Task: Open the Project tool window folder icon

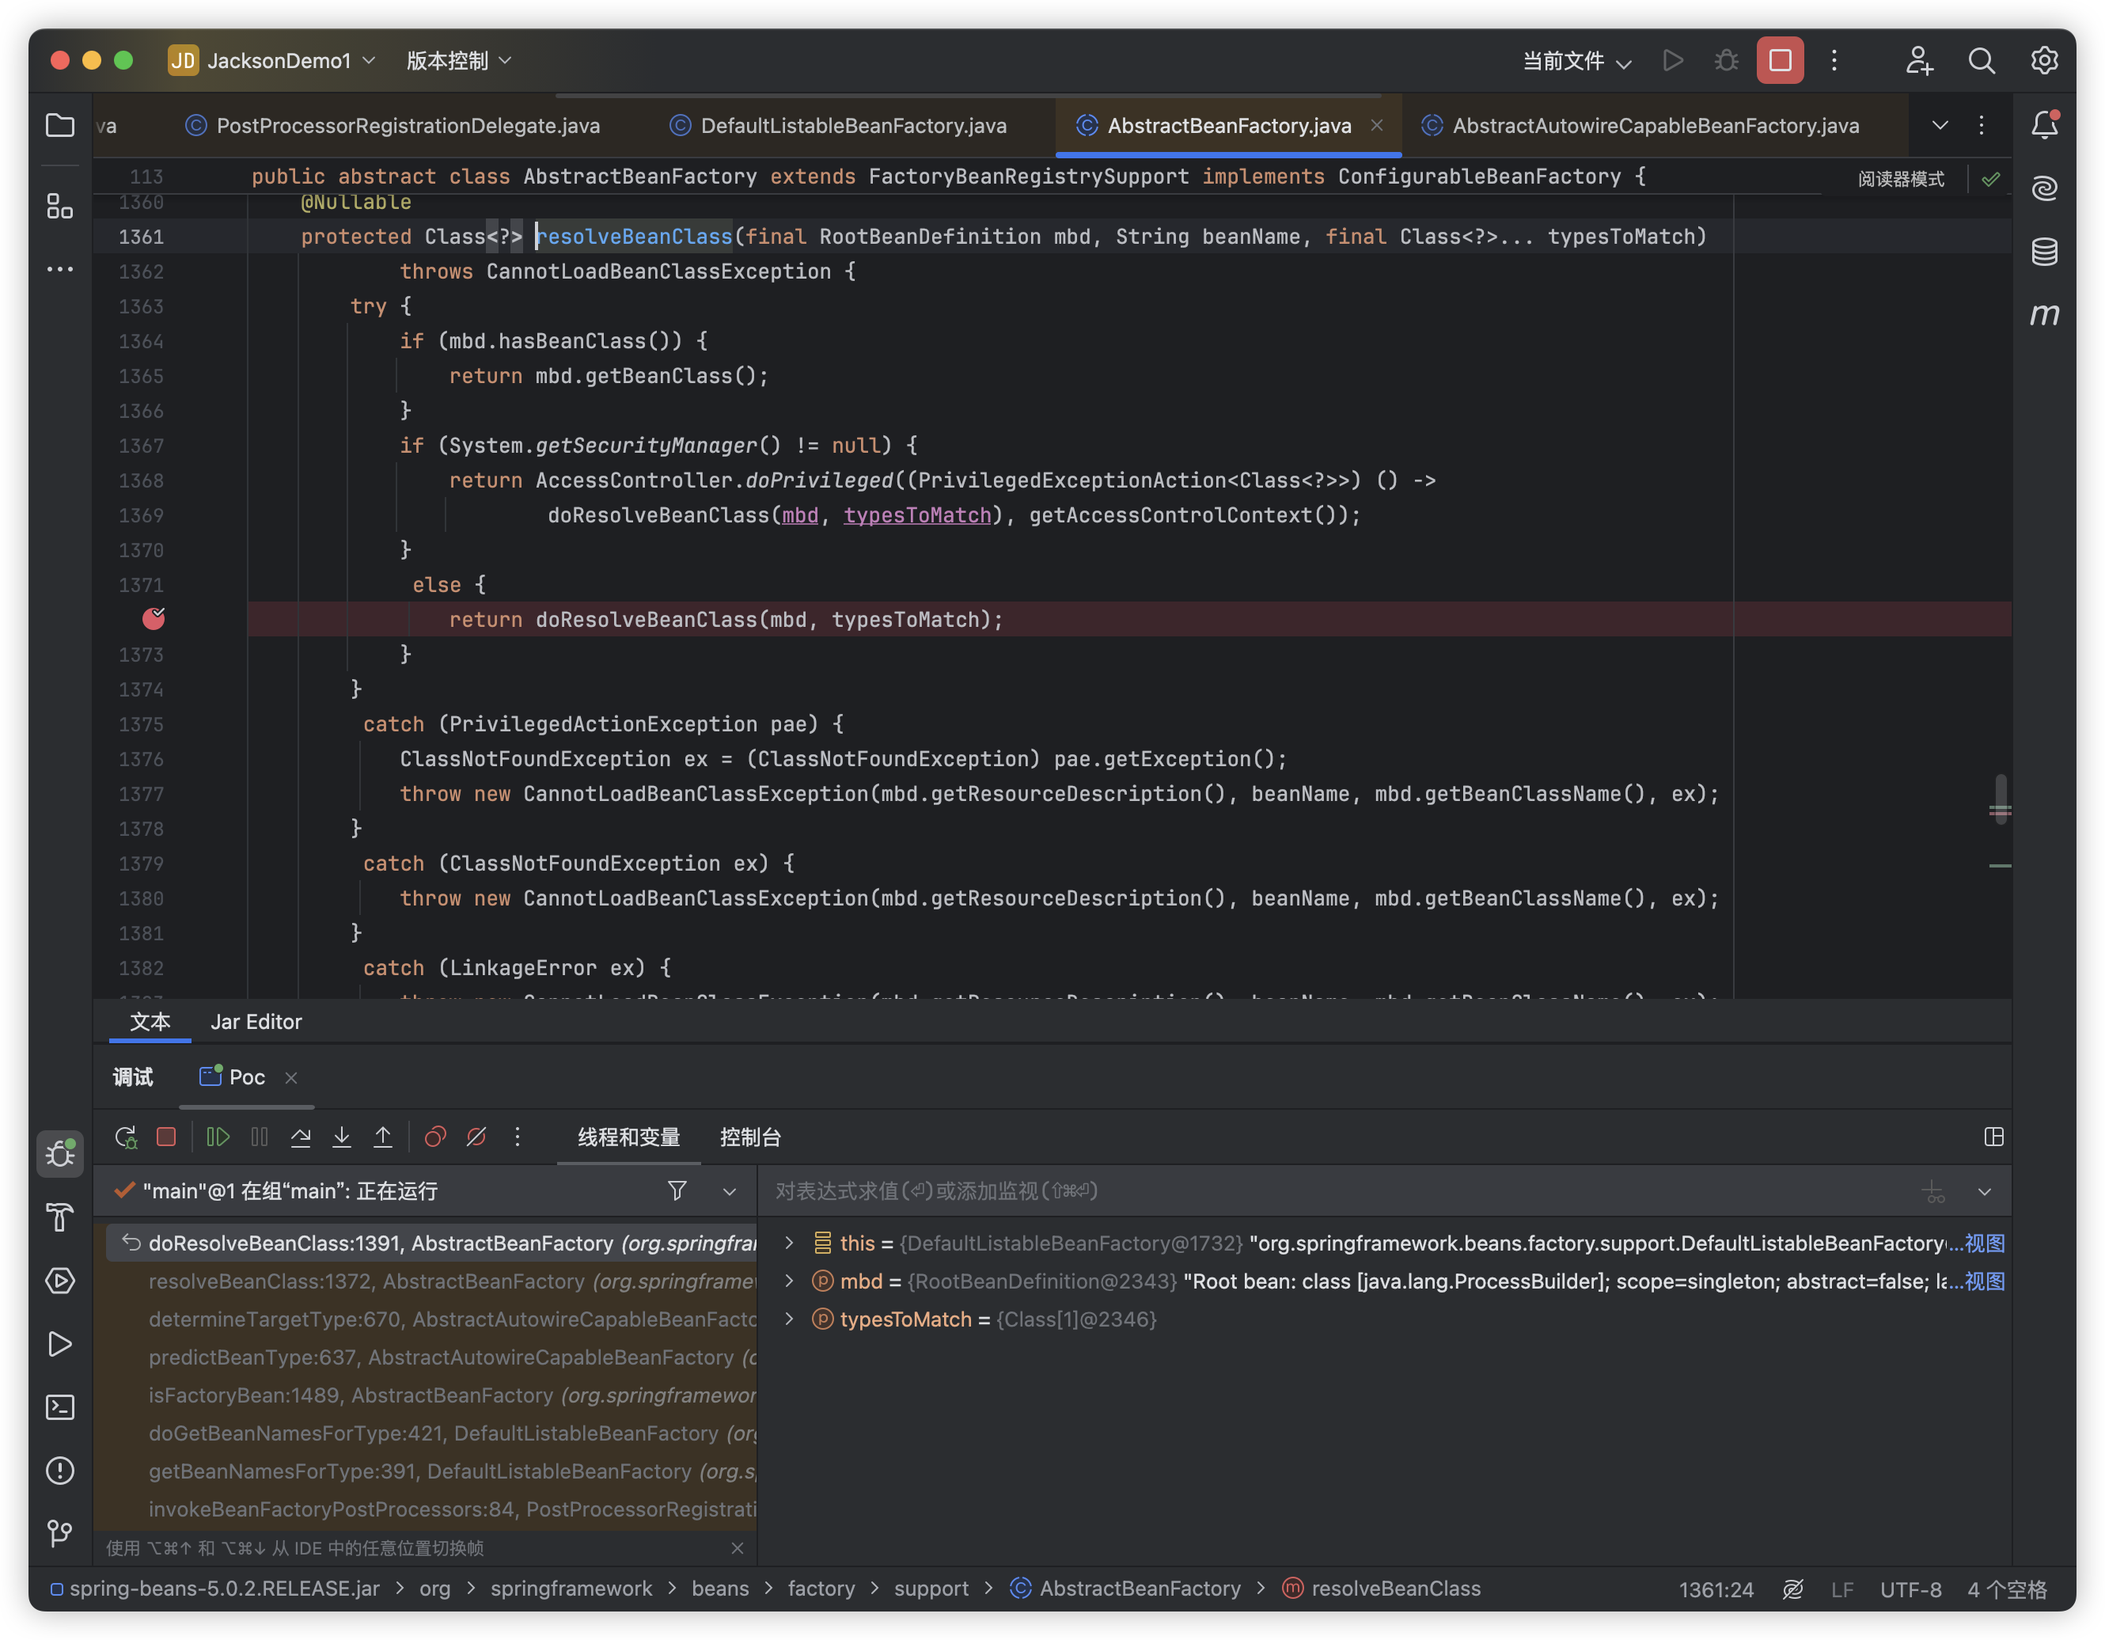Action: click(60, 125)
